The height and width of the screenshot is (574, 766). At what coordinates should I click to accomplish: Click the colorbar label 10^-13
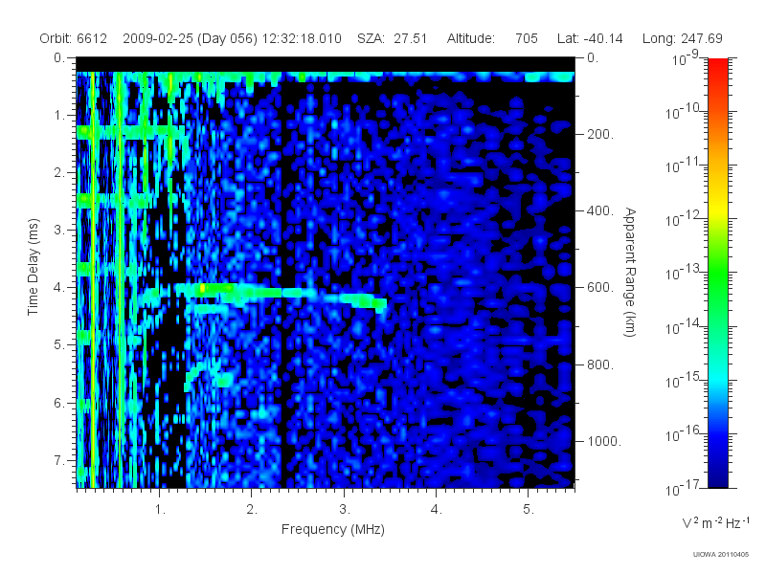coord(684,273)
